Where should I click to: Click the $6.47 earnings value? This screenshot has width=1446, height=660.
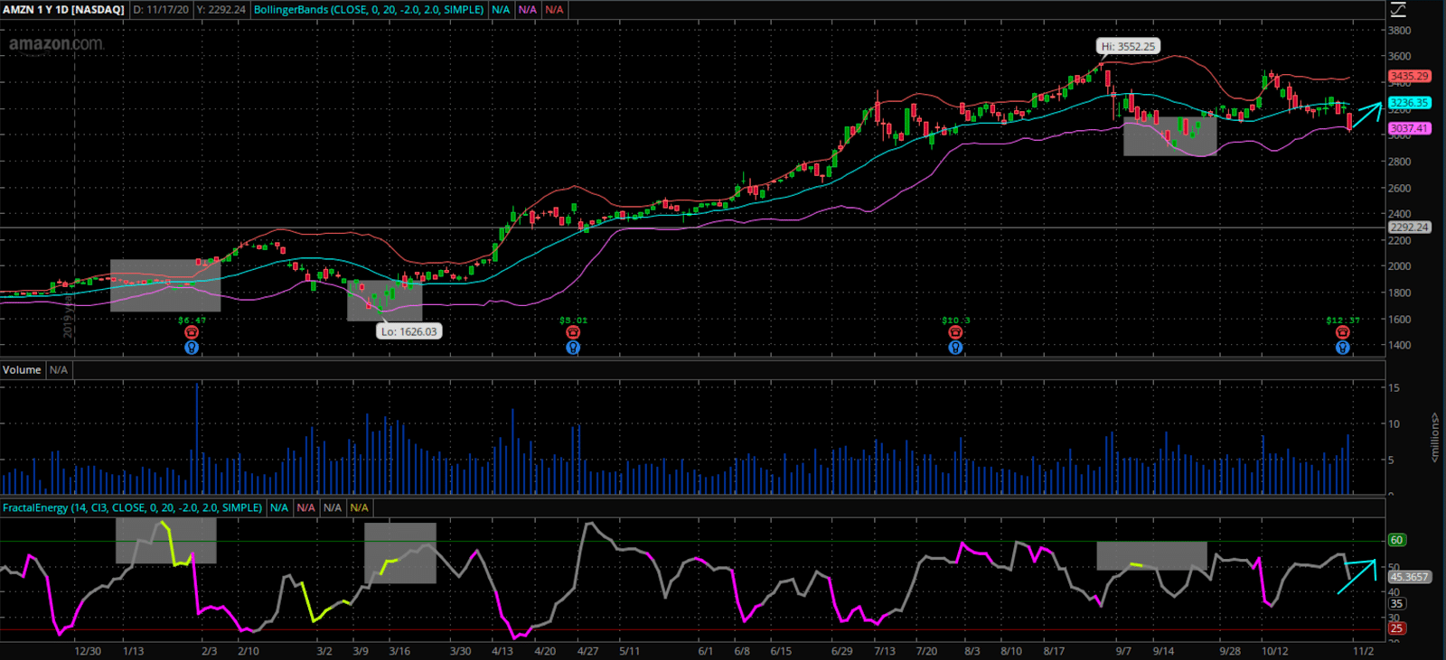(x=192, y=321)
